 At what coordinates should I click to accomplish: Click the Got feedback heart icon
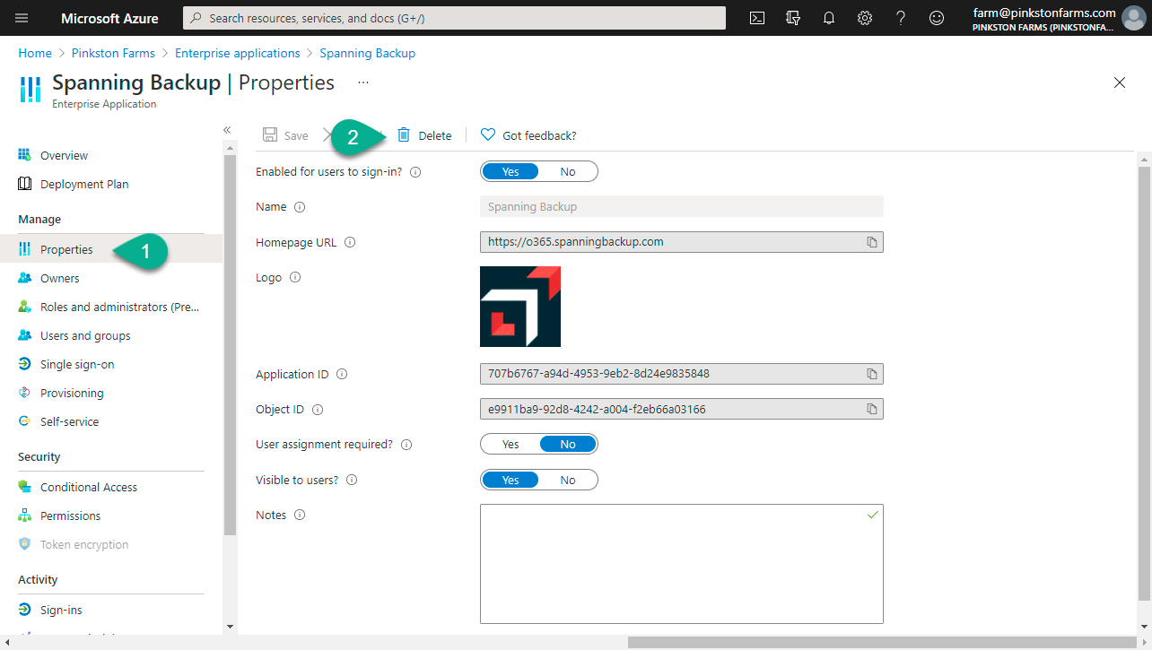point(488,134)
